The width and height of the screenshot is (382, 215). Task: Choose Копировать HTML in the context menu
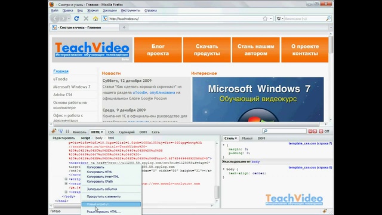111,172
